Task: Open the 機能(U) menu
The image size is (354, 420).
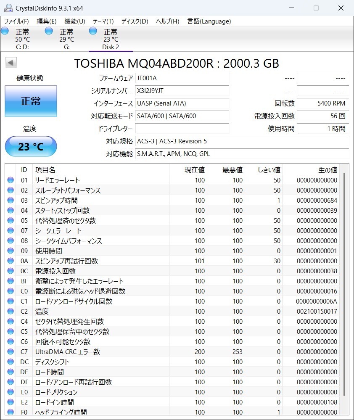Action: [x=75, y=21]
